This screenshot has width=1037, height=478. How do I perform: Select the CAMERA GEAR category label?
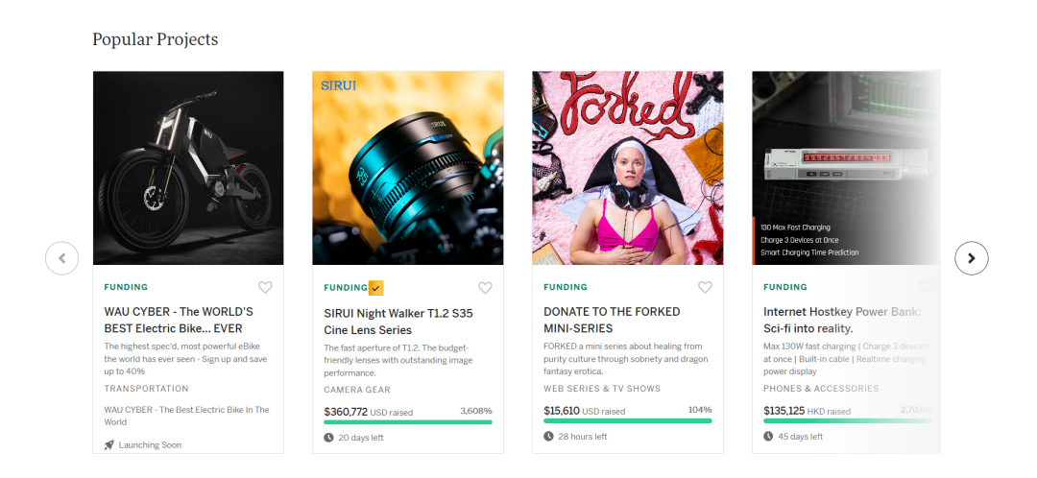357,390
